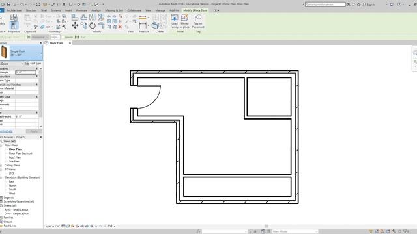417x234 pixels.
Task: Select 'Floor Plan Electrical' in Project Browser
Action: click(x=20, y=153)
